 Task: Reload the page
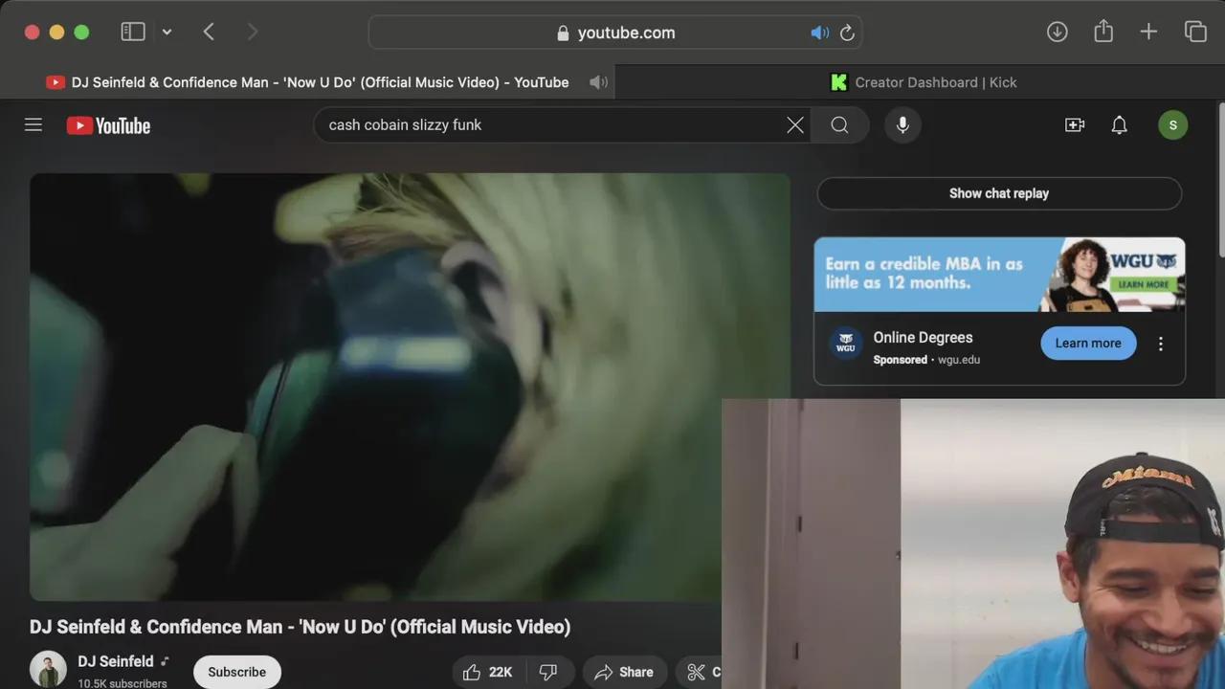tap(847, 33)
